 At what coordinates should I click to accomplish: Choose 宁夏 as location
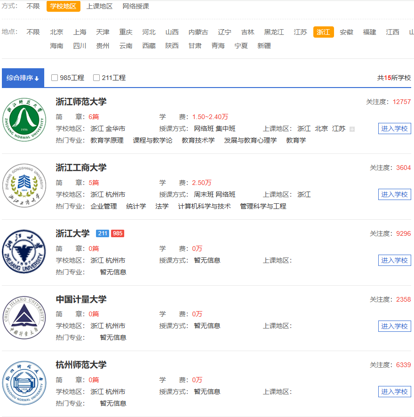click(241, 46)
